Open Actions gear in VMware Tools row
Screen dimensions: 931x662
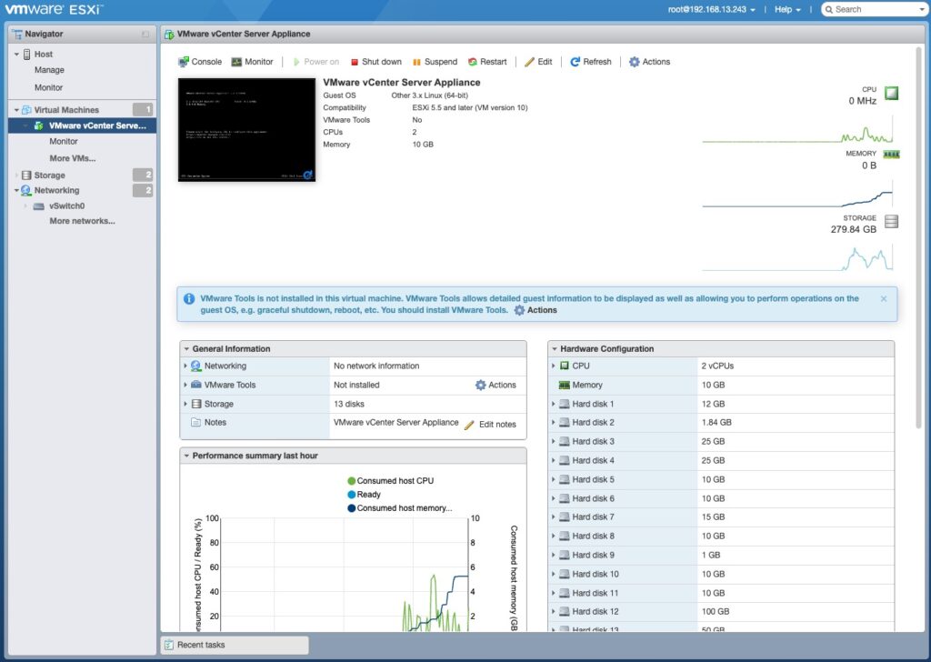[496, 385]
